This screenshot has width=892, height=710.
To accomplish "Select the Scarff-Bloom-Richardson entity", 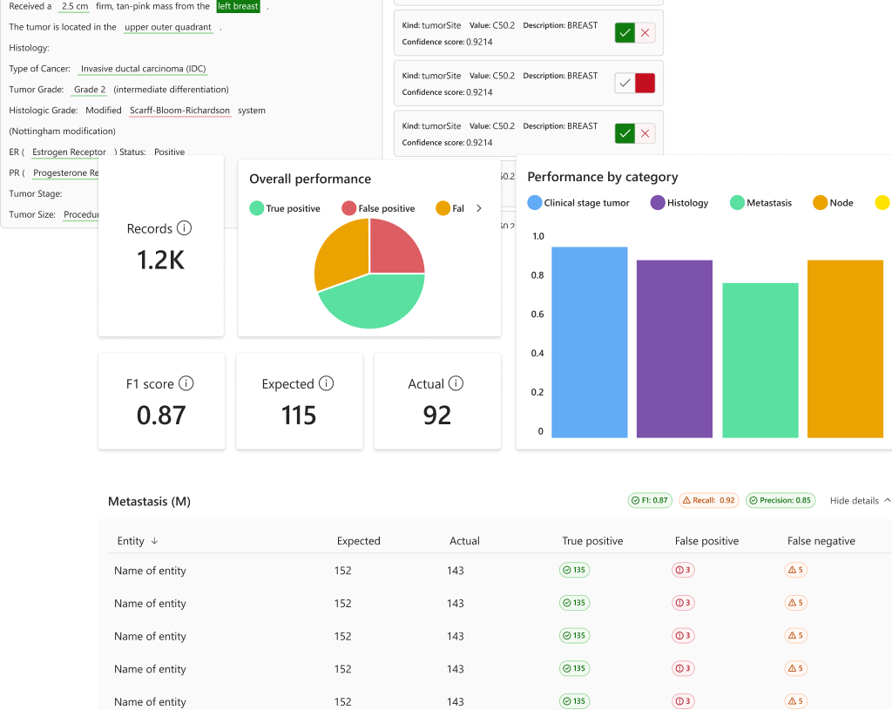I will point(179,111).
